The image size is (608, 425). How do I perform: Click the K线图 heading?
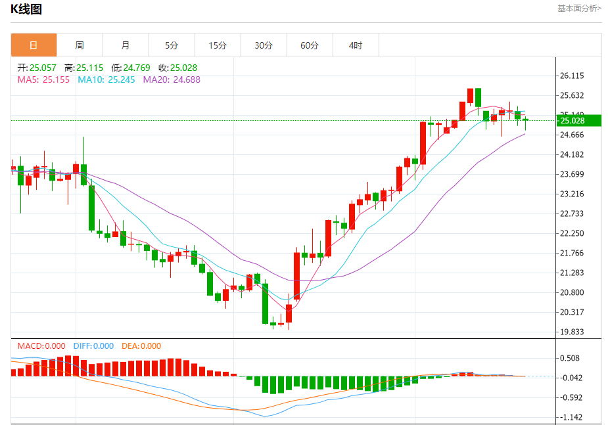click(x=26, y=9)
